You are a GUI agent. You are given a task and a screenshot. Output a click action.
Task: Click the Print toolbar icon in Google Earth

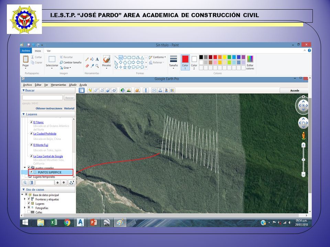(161, 90)
